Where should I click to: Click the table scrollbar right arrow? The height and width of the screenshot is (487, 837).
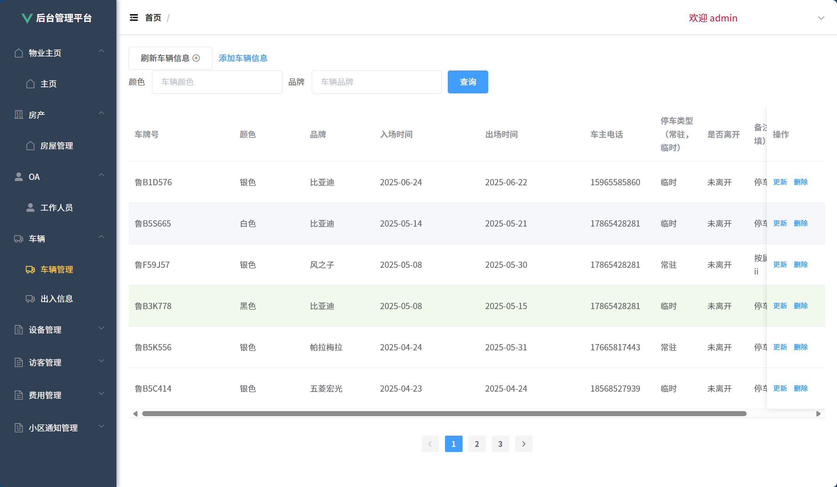pos(818,413)
